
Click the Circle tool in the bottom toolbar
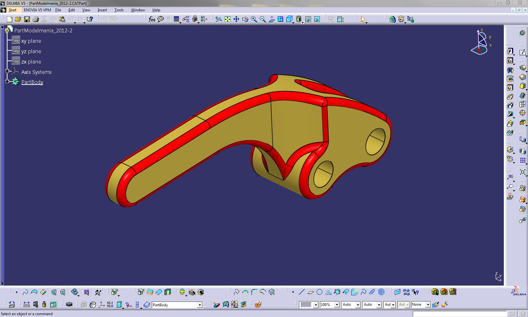[320, 292]
